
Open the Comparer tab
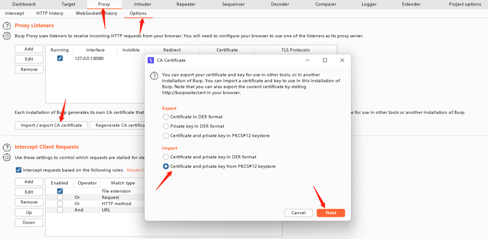click(x=325, y=5)
